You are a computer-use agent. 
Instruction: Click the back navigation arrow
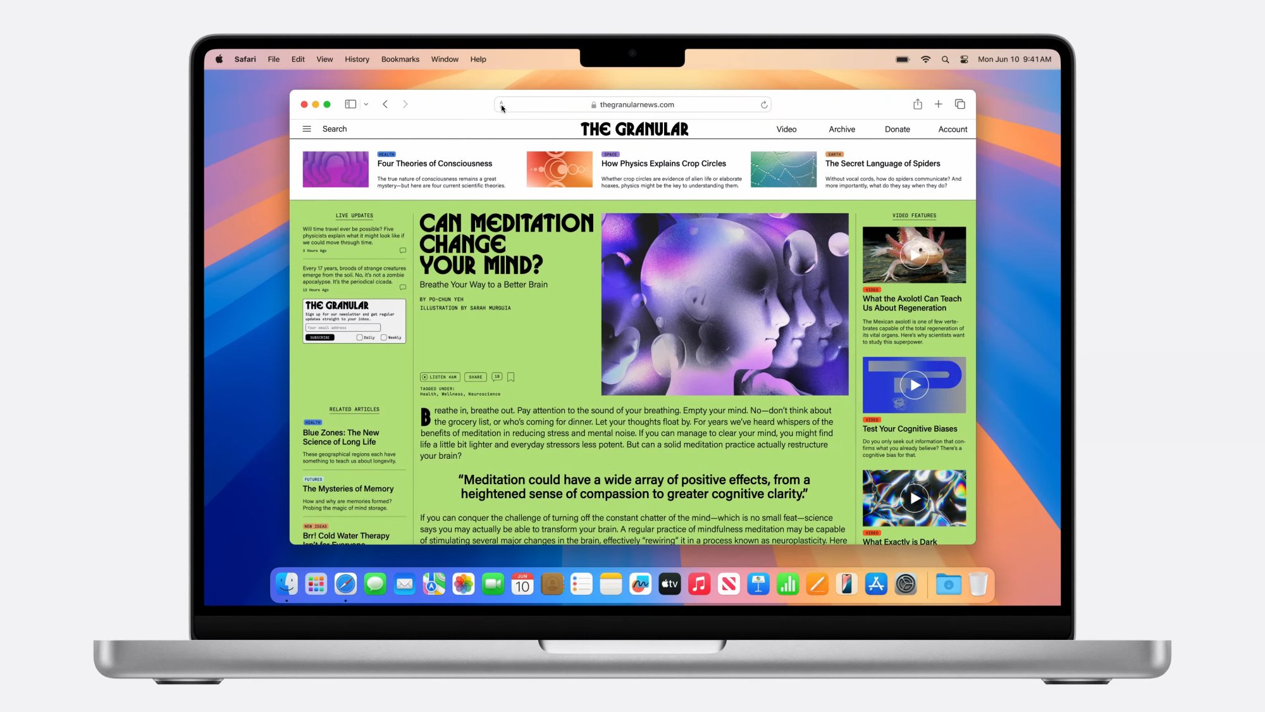(385, 103)
